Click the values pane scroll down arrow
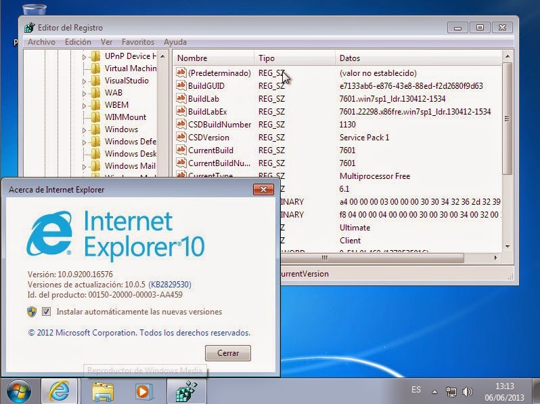The height and width of the screenshot is (404, 540). click(508, 246)
